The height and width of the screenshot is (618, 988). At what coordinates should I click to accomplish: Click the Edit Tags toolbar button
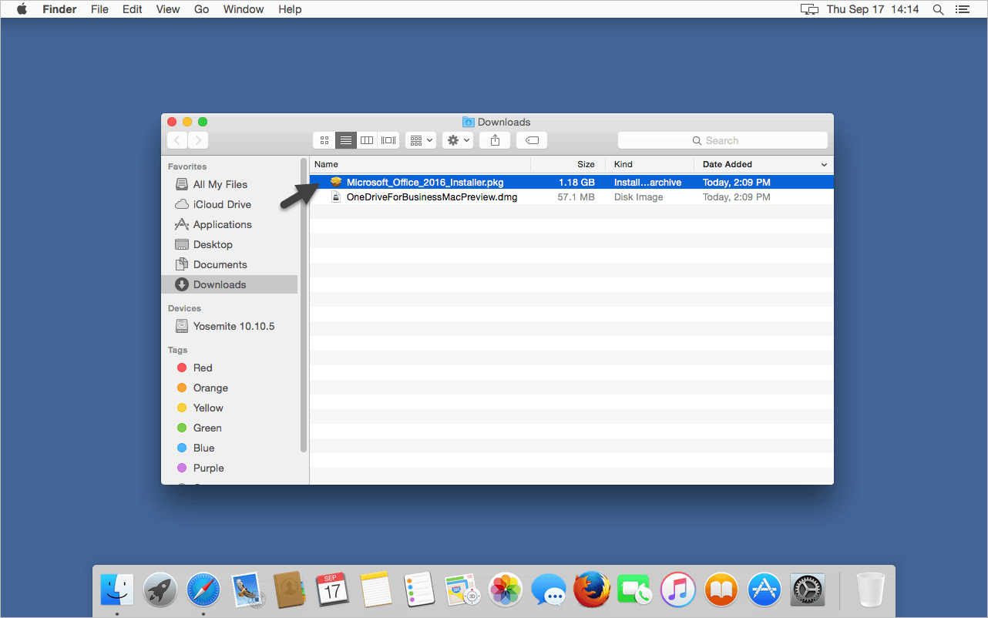click(x=532, y=140)
